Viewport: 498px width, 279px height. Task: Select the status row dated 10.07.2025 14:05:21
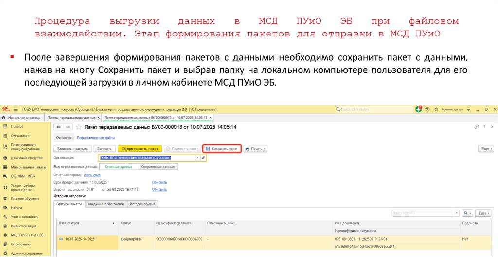(x=274, y=243)
